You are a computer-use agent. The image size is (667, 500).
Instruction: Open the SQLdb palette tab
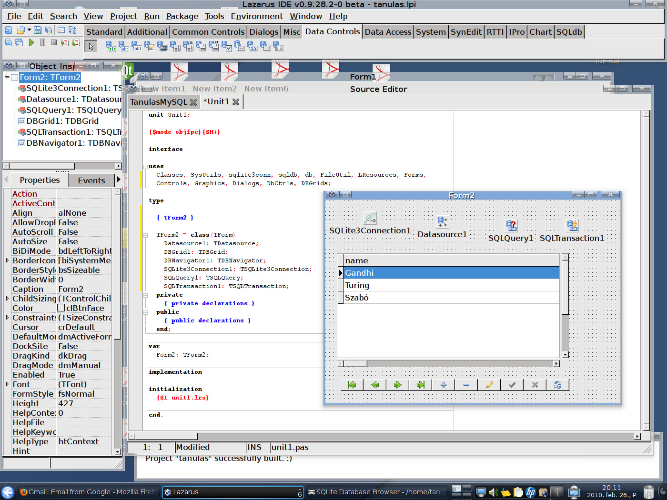pyautogui.click(x=569, y=32)
